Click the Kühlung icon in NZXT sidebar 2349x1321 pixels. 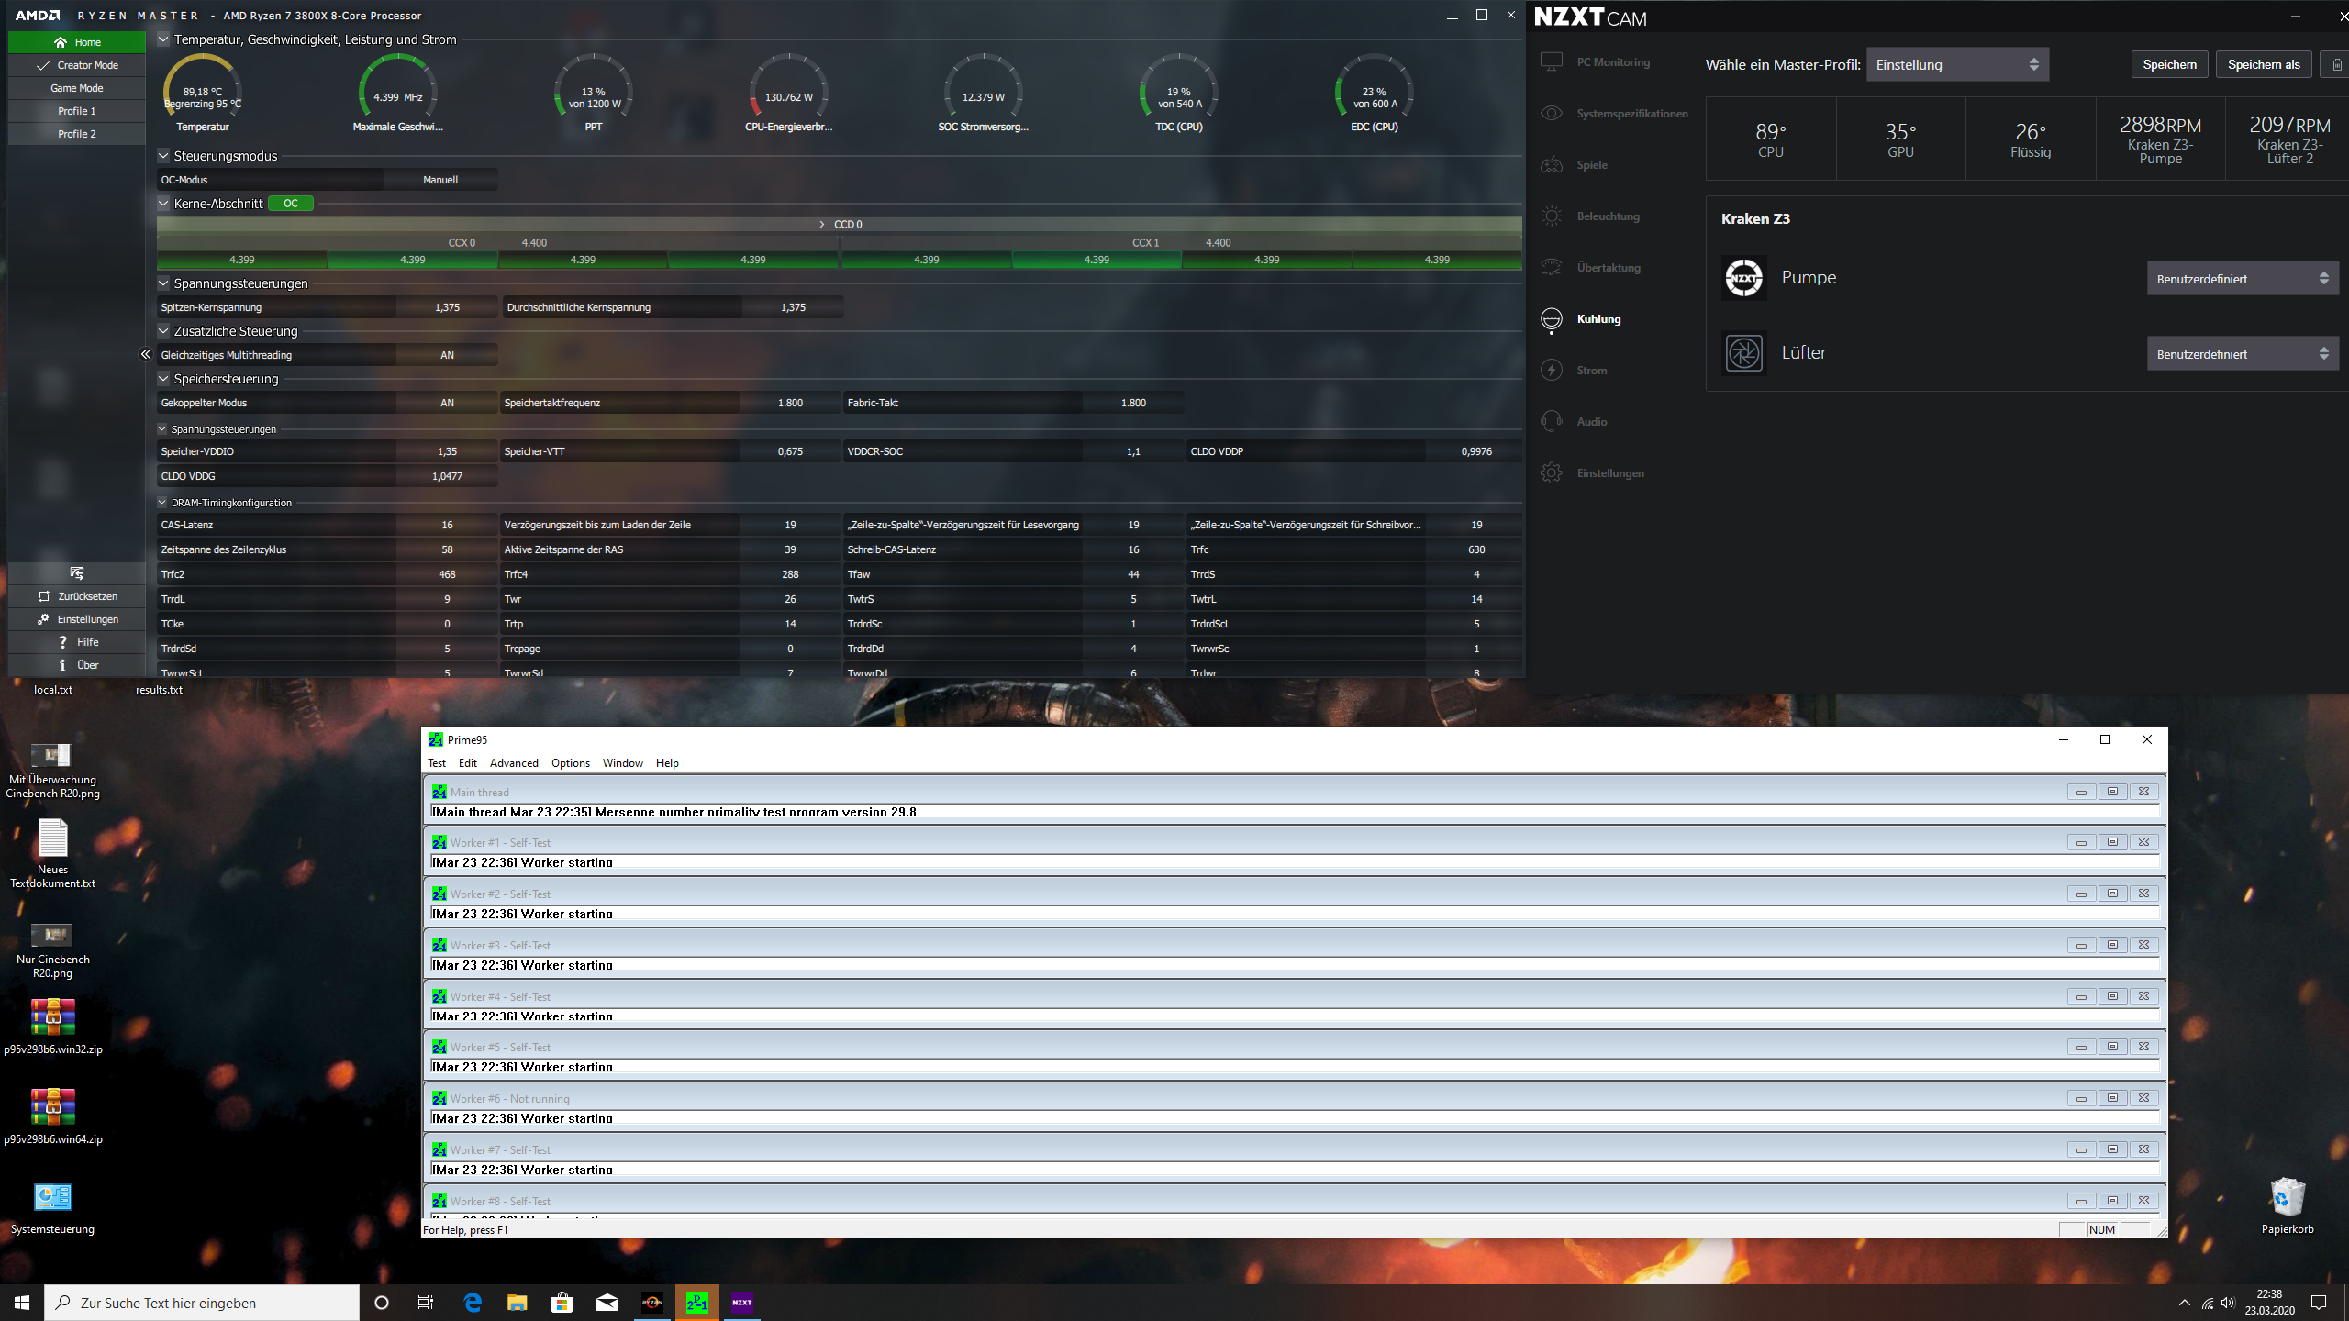pos(1552,319)
